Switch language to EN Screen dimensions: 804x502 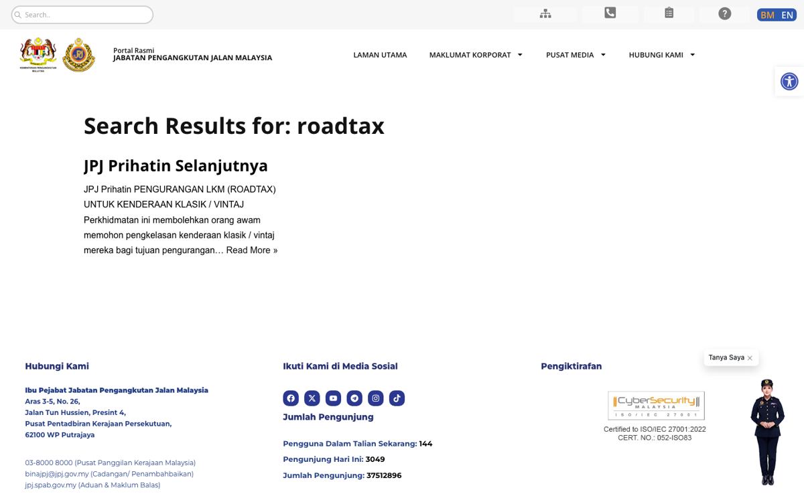[x=787, y=15]
